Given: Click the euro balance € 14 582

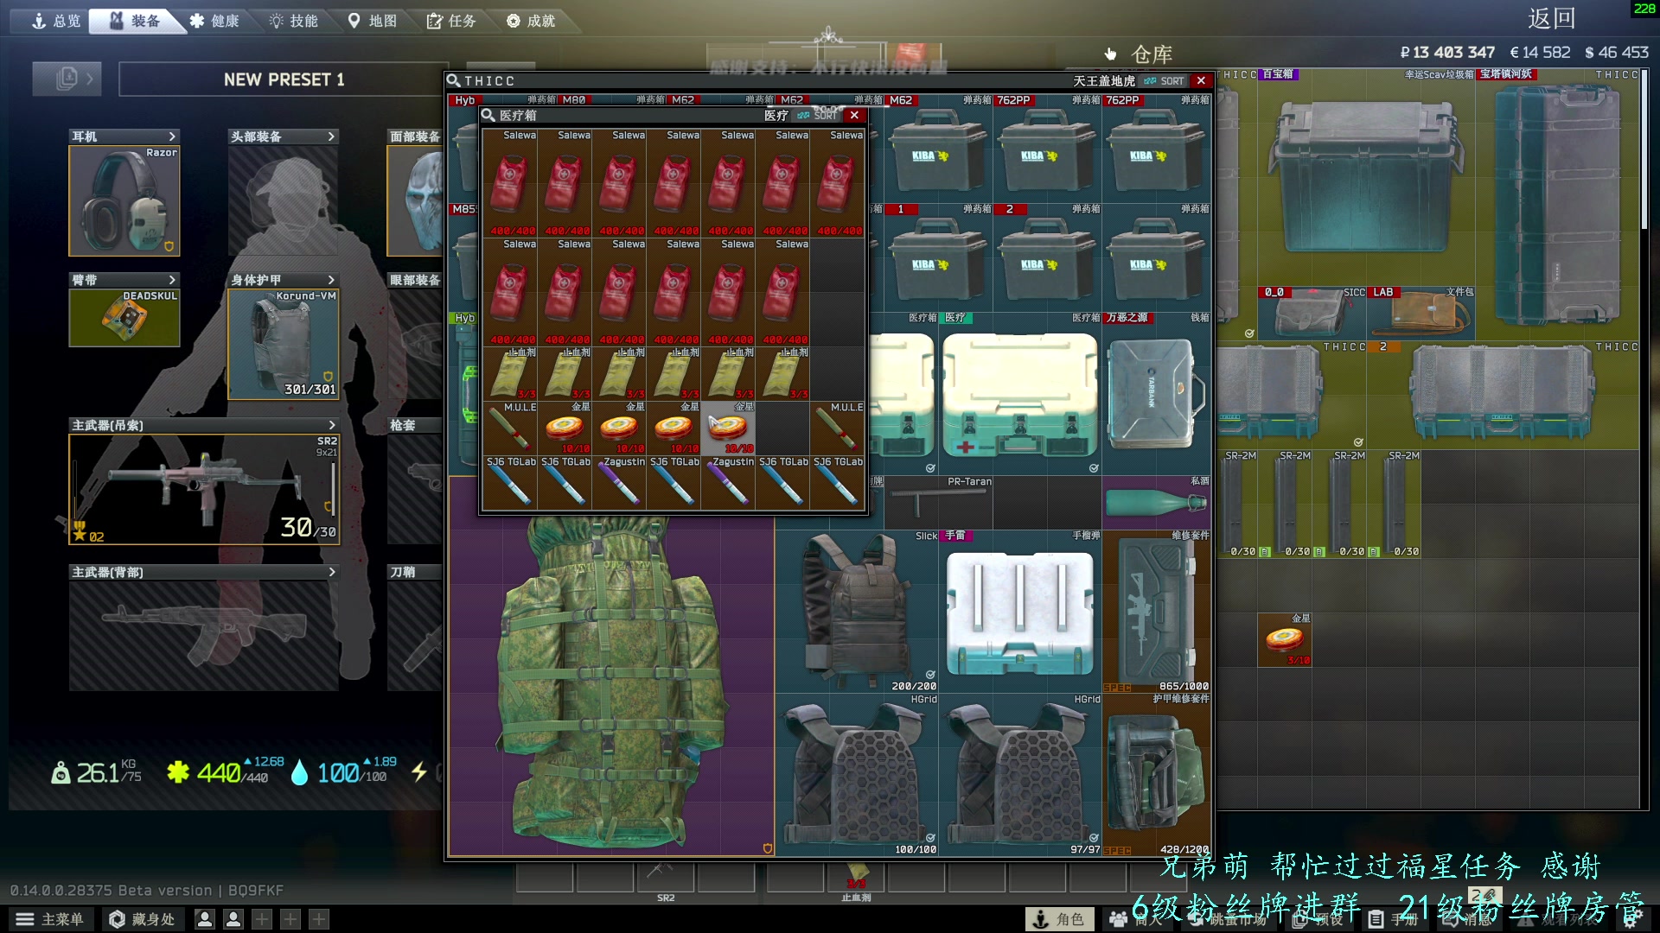Looking at the screenshot, I should tap(1540, 53).
